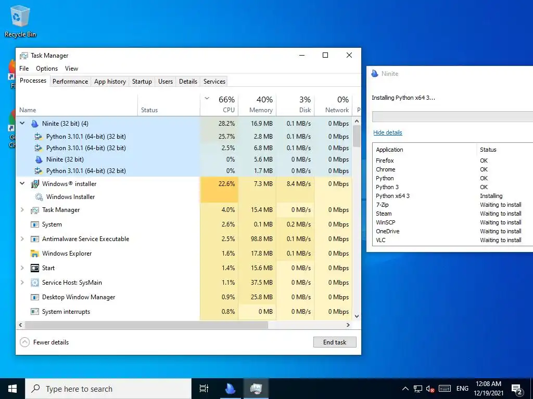Switch to the Details tab

188,82
